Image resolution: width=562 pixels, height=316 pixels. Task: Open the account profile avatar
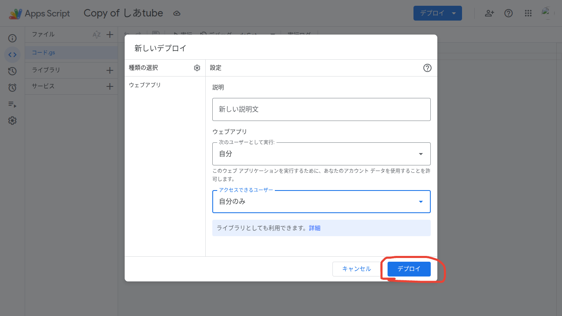tap(548, 13)
